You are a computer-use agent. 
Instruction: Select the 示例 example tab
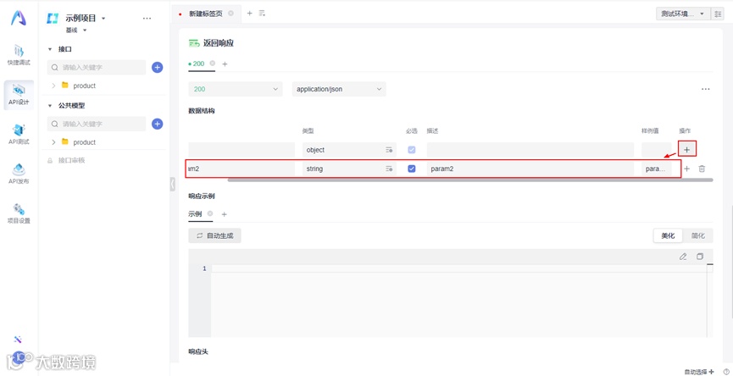[196, 213]
